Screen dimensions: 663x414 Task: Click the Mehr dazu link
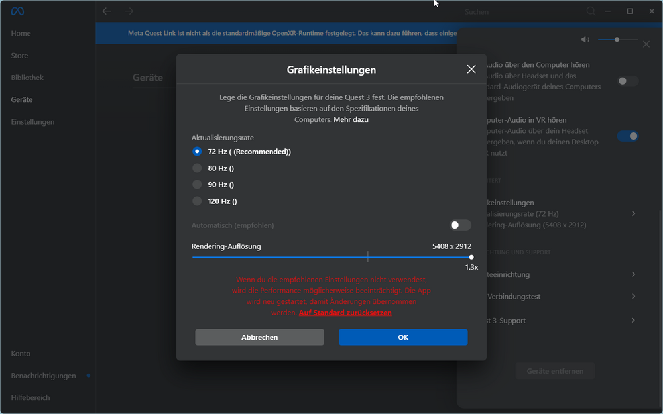pyautogui.click(x=351, y=119)
